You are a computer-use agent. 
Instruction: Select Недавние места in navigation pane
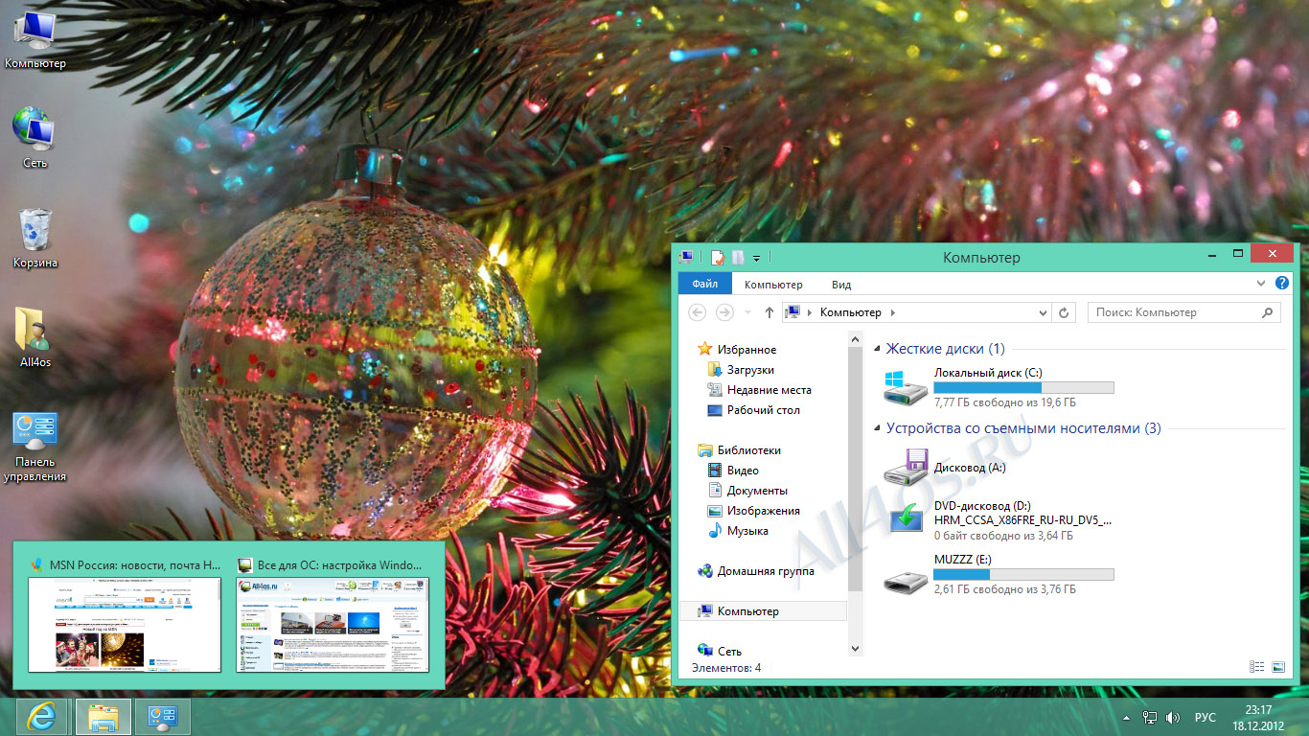point(759,390)
